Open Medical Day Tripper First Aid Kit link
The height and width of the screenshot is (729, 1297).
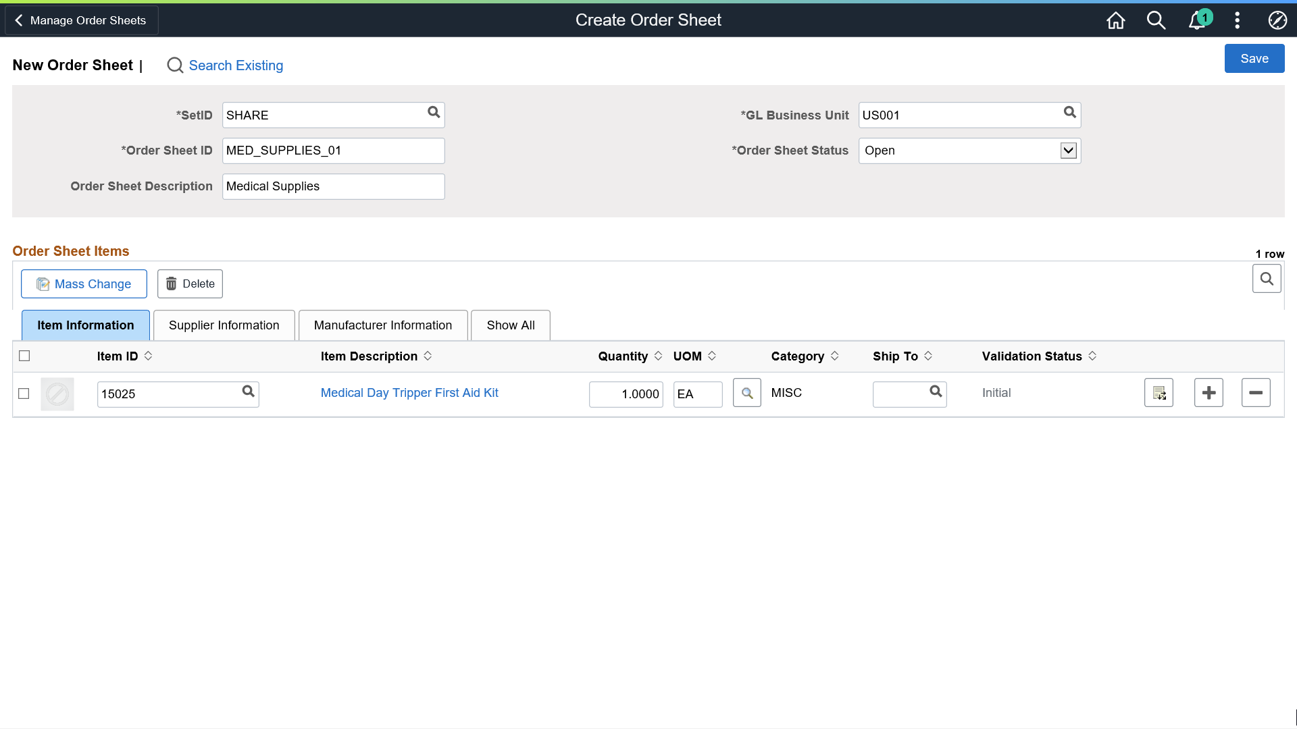(409, 392)
